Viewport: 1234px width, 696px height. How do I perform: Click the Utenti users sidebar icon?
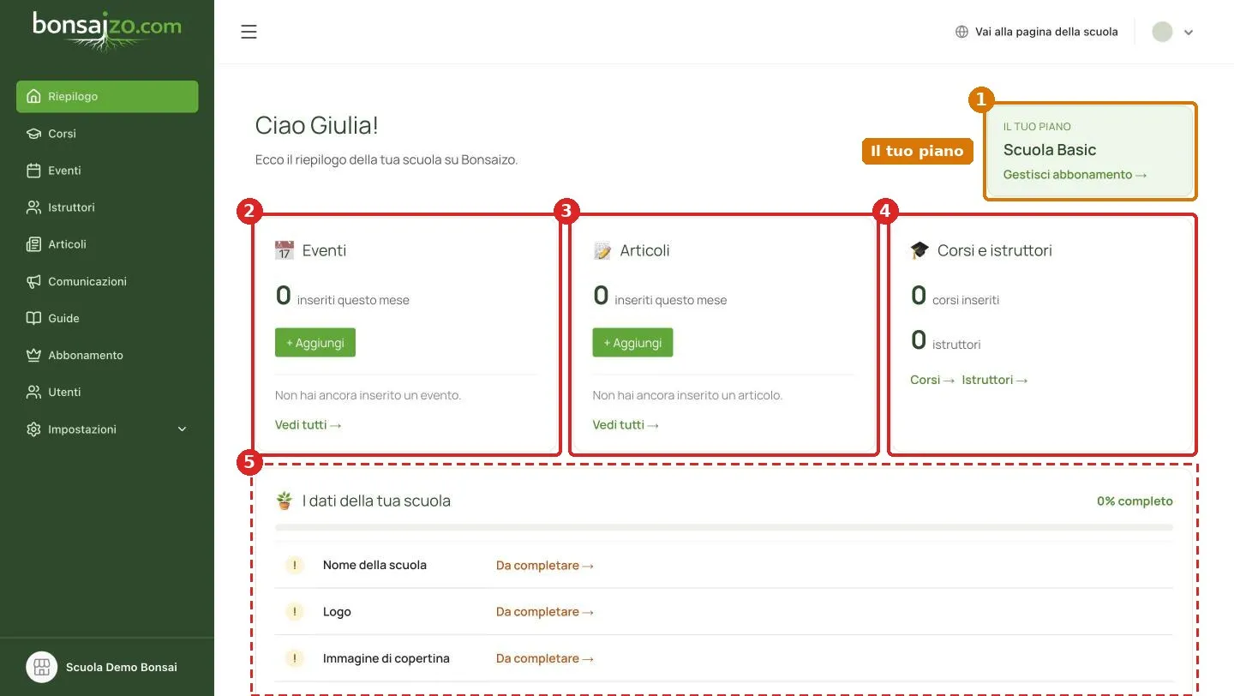34,392
